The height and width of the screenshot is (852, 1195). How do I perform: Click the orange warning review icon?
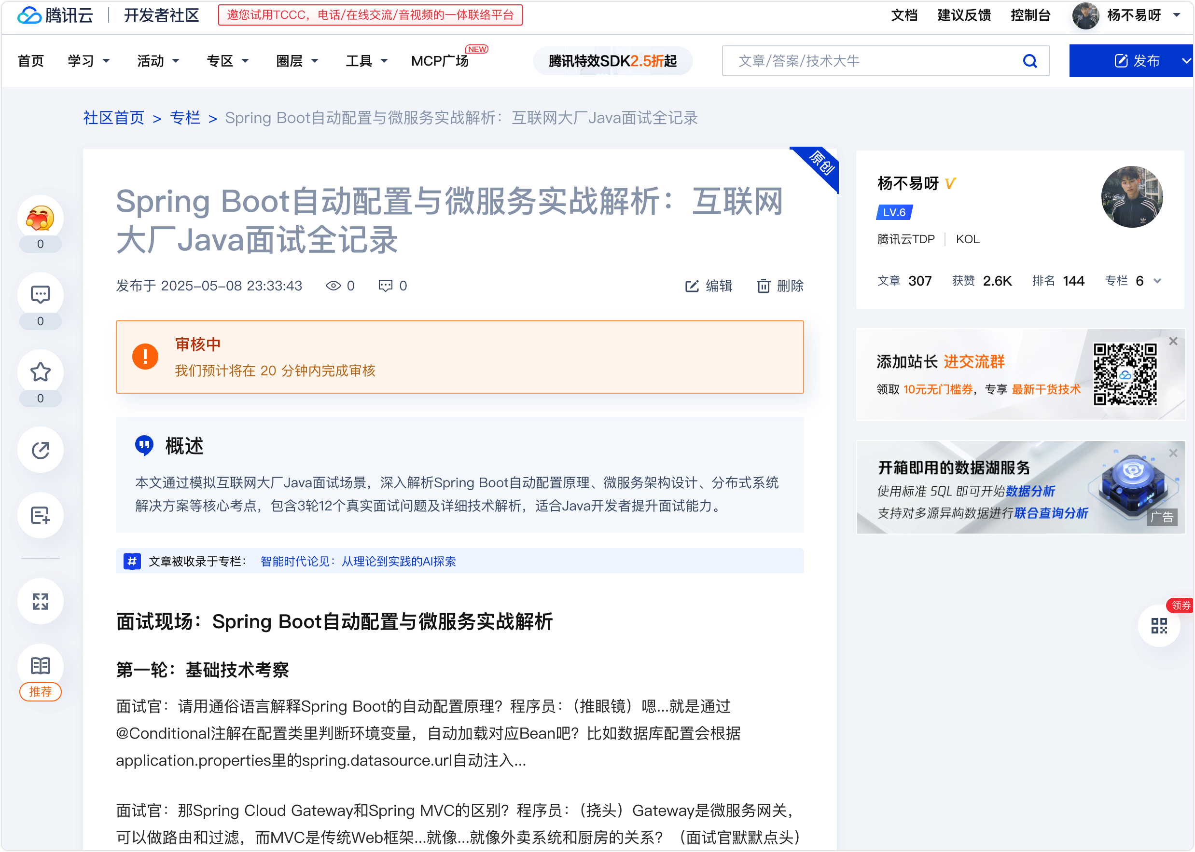[x=145, y=357]
